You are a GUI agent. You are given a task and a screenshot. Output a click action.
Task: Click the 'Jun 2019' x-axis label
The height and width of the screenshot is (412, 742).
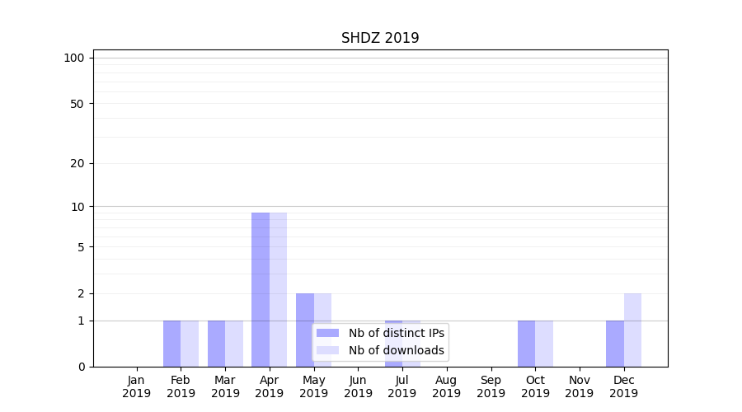click(358, 386)
